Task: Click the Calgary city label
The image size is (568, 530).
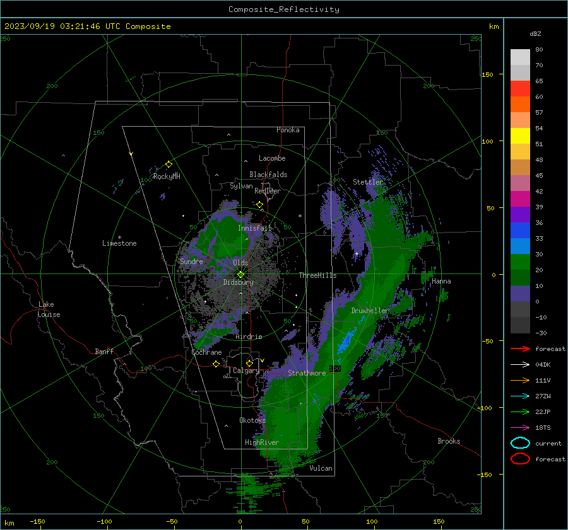Action: pos(246,371)
